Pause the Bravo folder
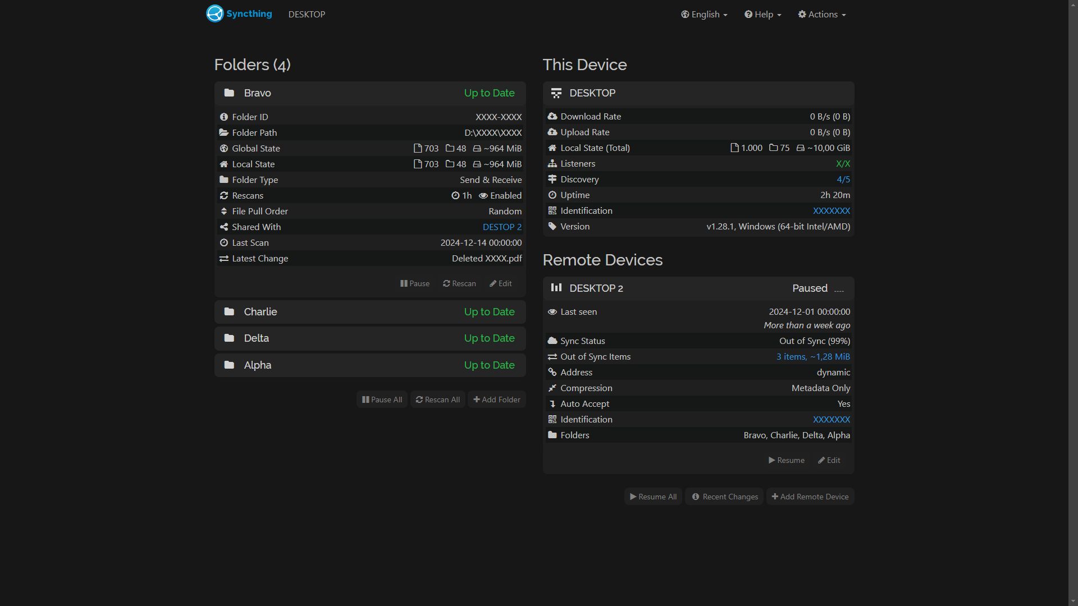1078x606 pixels. tap(415, 283)
